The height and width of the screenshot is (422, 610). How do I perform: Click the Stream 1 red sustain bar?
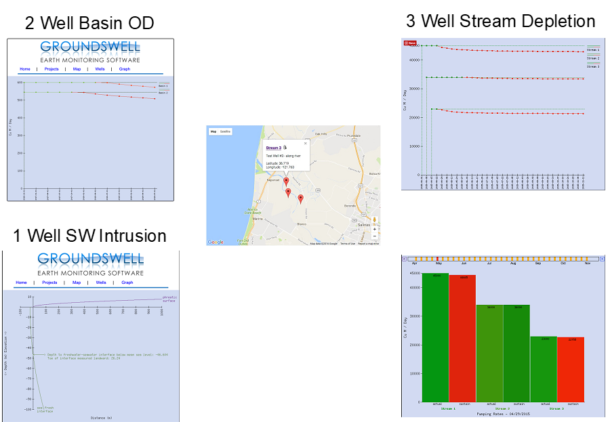pyautogui.click(x=463, y=338)
